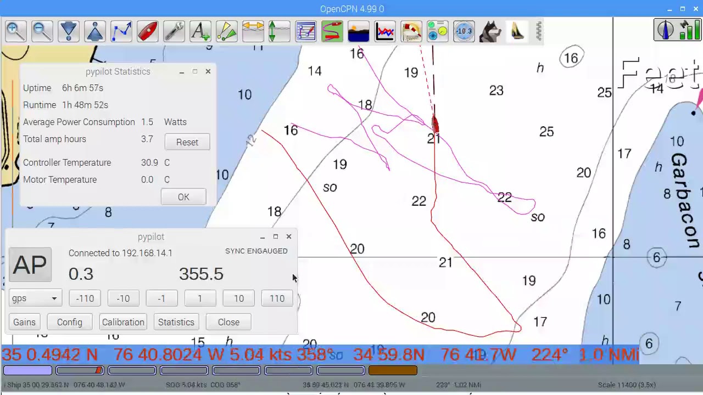Click the 'Uptime' 6h 6m 57s value
This screenshot has width=703, height=395.
[x=82, y=88]
